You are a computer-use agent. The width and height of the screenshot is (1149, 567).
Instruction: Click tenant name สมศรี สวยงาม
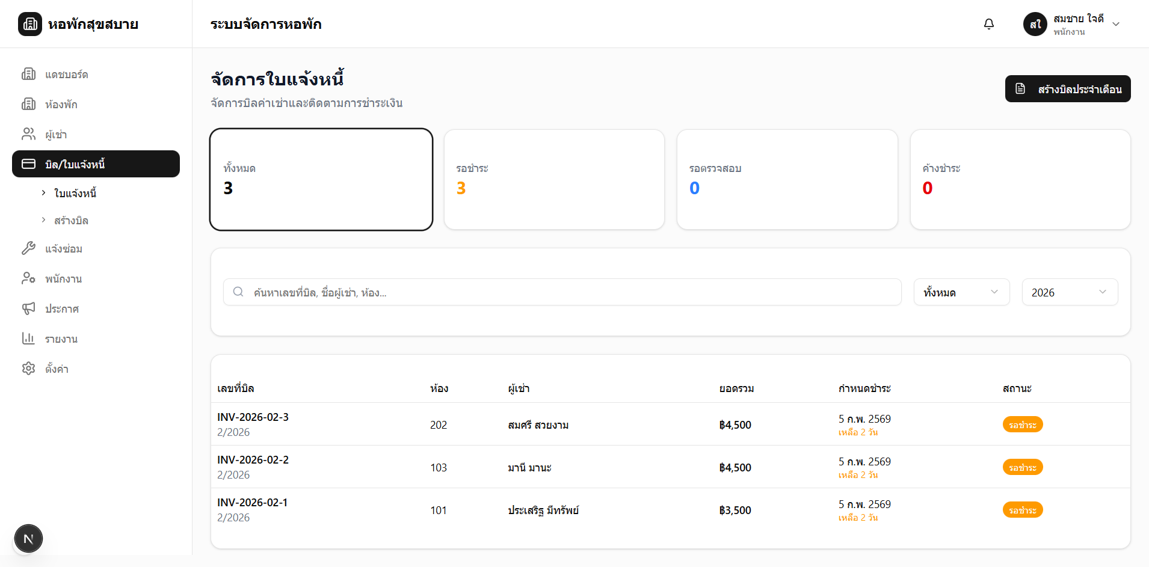point(538,425)
